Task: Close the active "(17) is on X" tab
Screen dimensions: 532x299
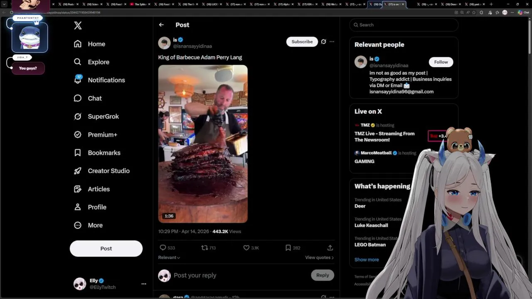Action: click(x=403, y=4)
